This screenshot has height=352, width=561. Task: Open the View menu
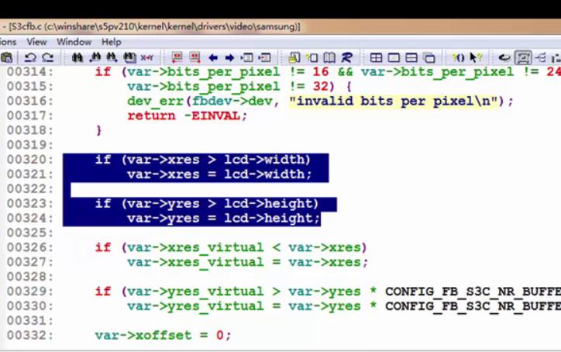point(36,42)
